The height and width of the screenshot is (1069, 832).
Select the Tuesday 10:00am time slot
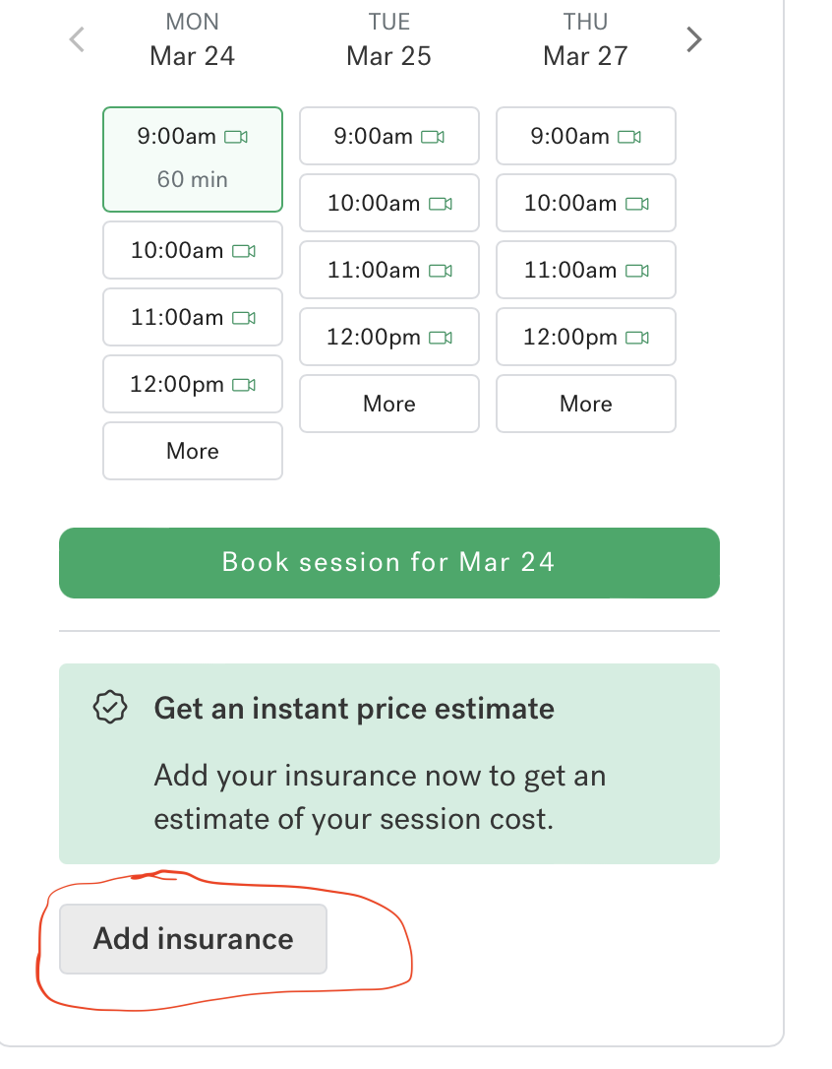coord(389,203)
